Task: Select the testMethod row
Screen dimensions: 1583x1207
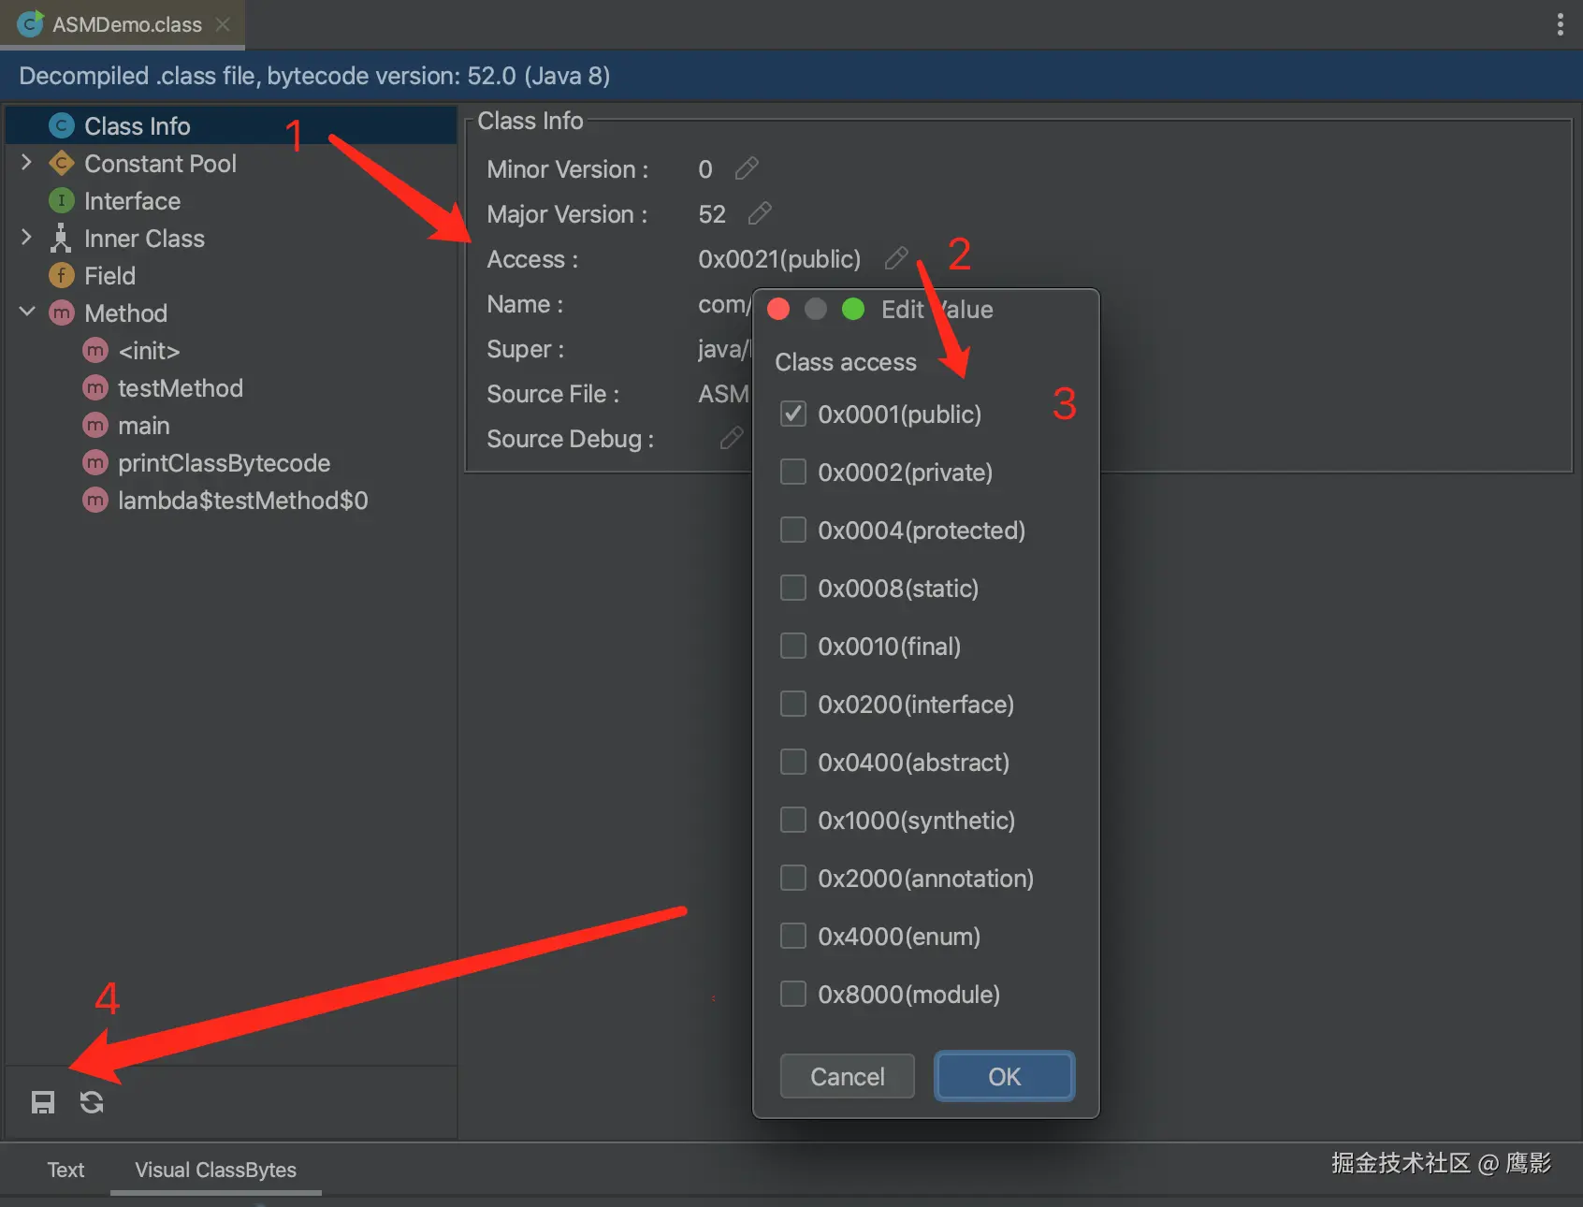Action: click(x=231, y=387)
